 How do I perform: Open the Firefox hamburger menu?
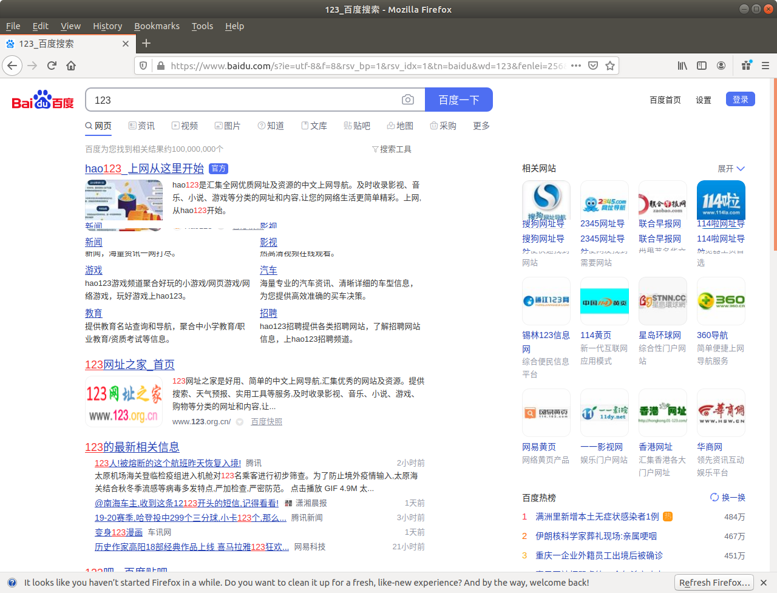[765, 66]
